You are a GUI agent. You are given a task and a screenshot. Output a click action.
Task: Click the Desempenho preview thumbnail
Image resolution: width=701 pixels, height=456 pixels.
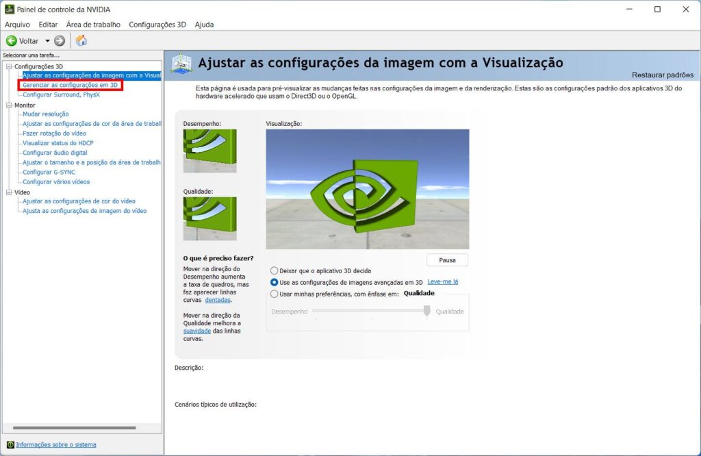click(209, 151)
